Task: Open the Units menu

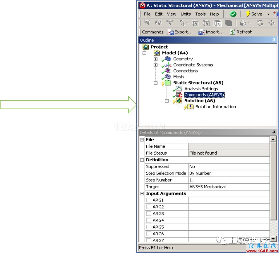Action: point(186,14)
